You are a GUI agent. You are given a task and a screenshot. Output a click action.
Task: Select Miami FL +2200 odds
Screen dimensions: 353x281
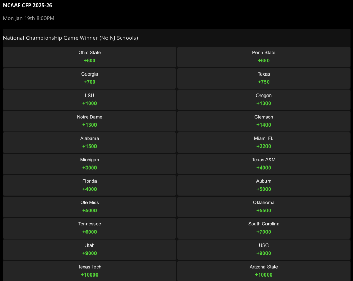click(x=264, y=142)
